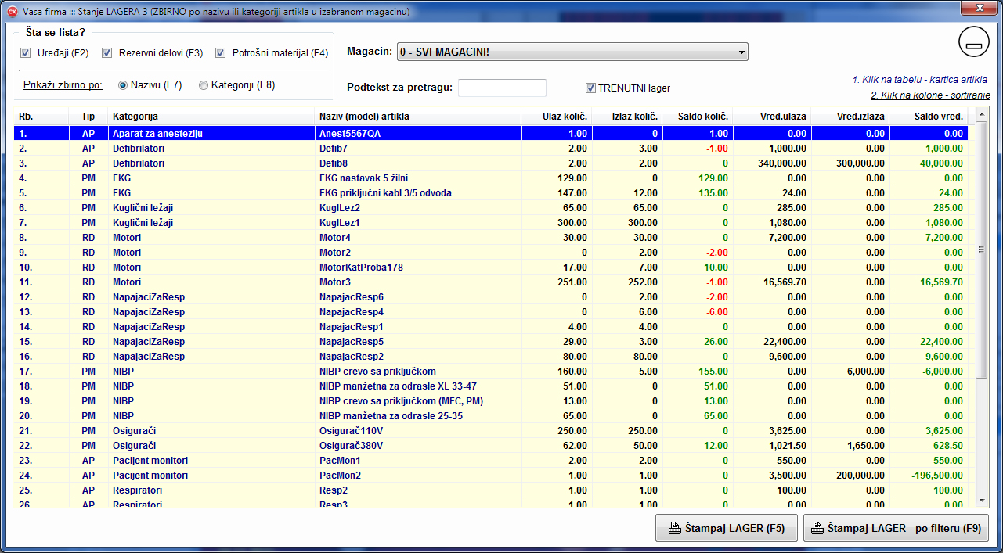This screenshot has width=1003, height=553.
Task: Click the round minimize icon at top right
Action: tap(974, 41)
